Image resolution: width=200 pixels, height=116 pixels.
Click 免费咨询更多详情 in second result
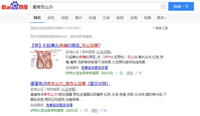[x=59, y=105]
